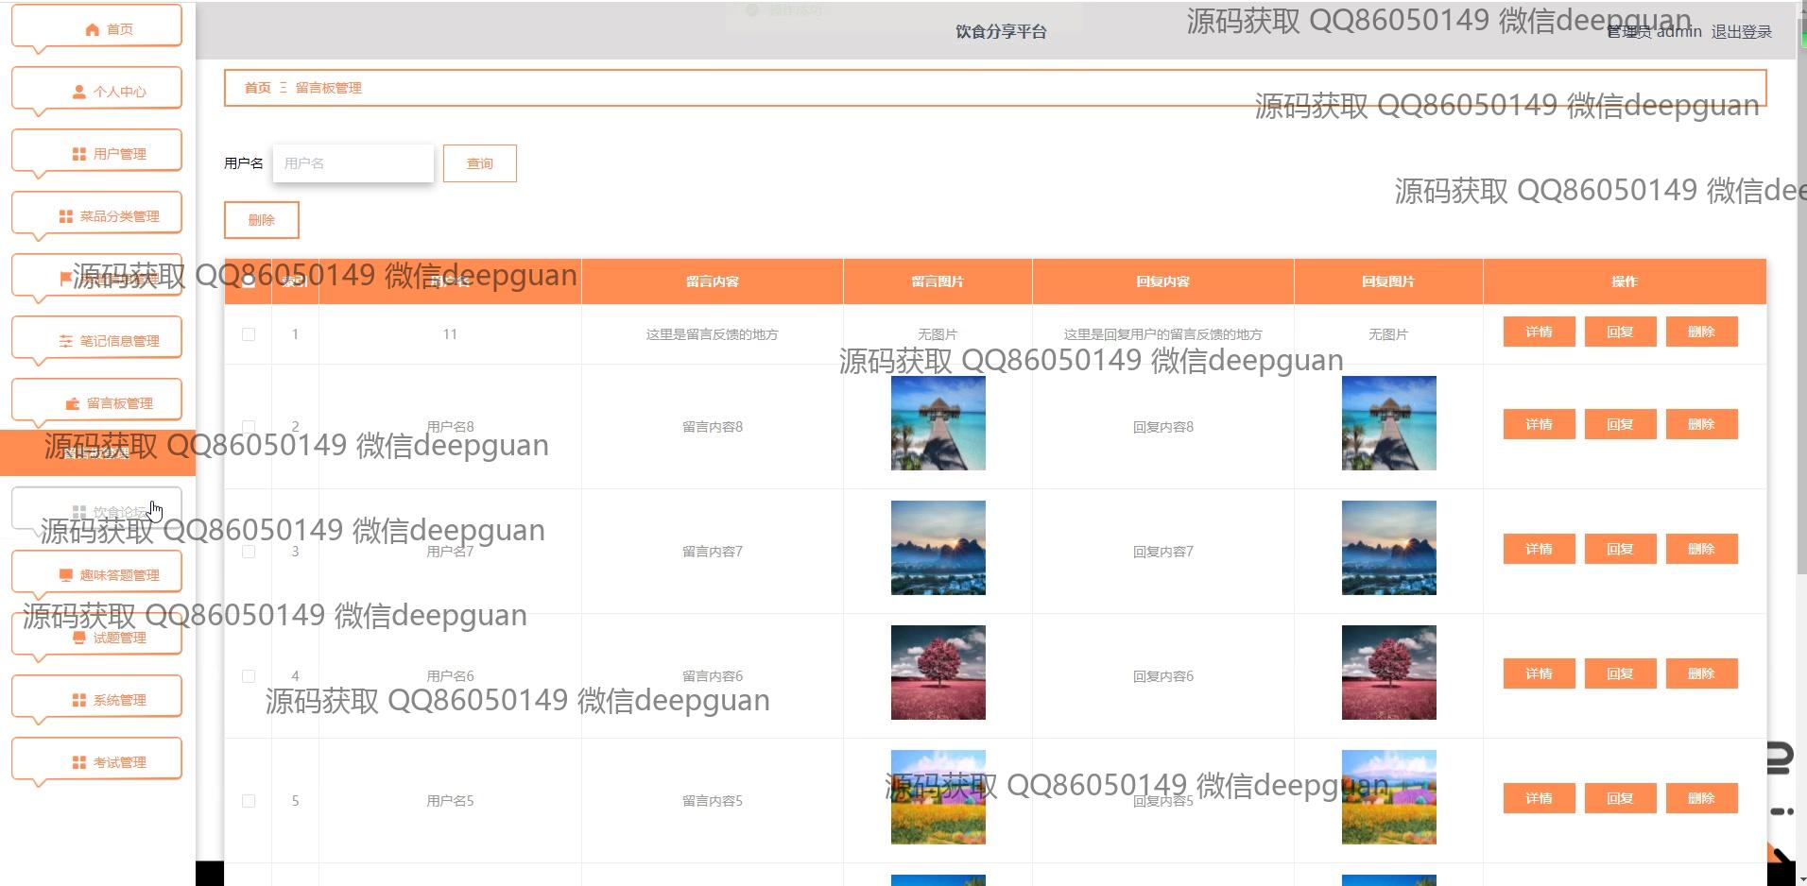Expand the 系统管理 sidebar menu
This screenshot has width=1807, height=886.
pos(96,697)
